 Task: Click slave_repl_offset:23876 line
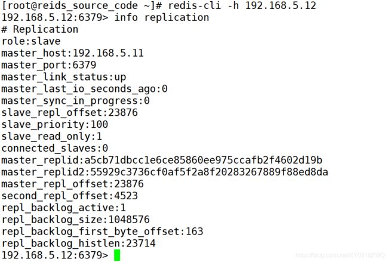click(x=69, y=113)
